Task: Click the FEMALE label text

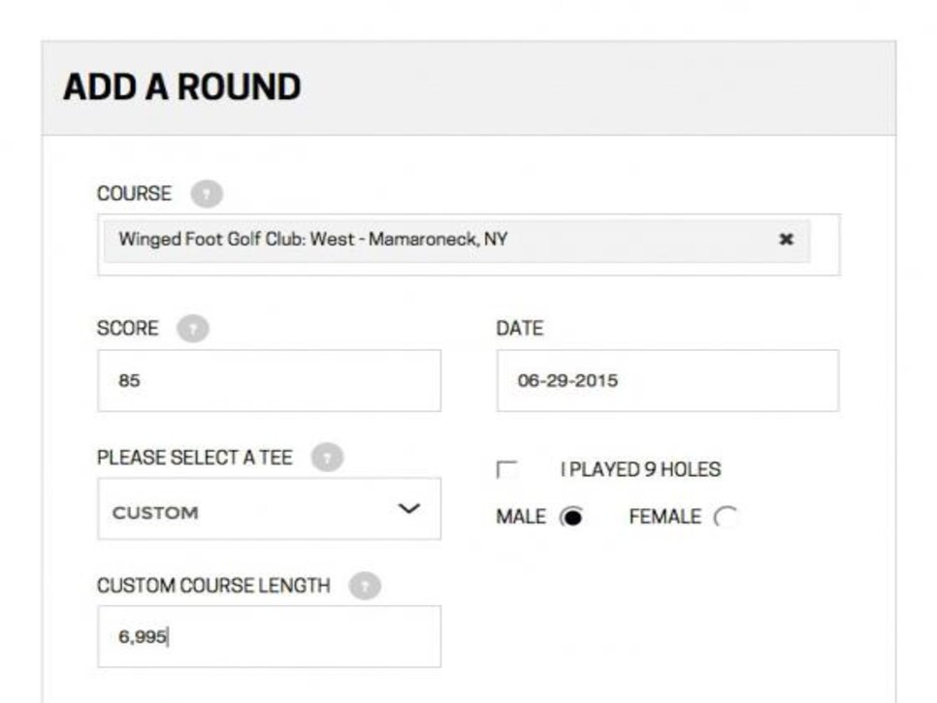Action: 665,517
